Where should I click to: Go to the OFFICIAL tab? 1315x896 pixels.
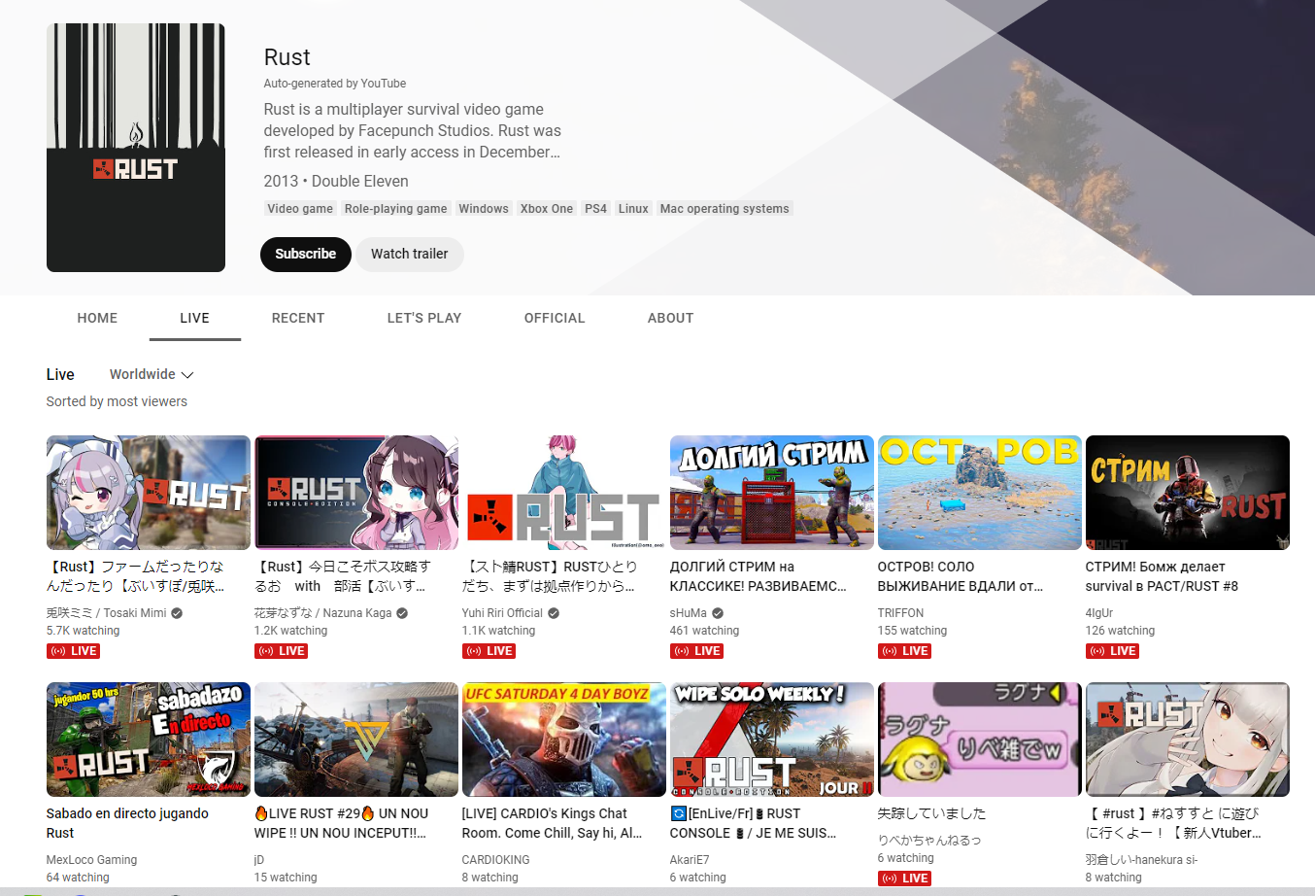(555, 318)
